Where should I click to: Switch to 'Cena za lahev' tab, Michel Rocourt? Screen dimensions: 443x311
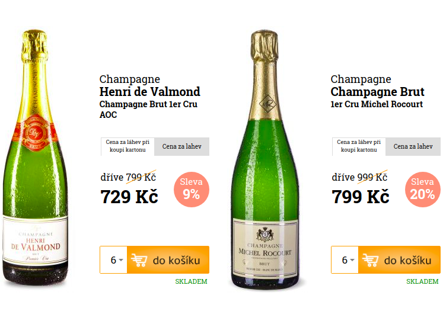(414, 146)
